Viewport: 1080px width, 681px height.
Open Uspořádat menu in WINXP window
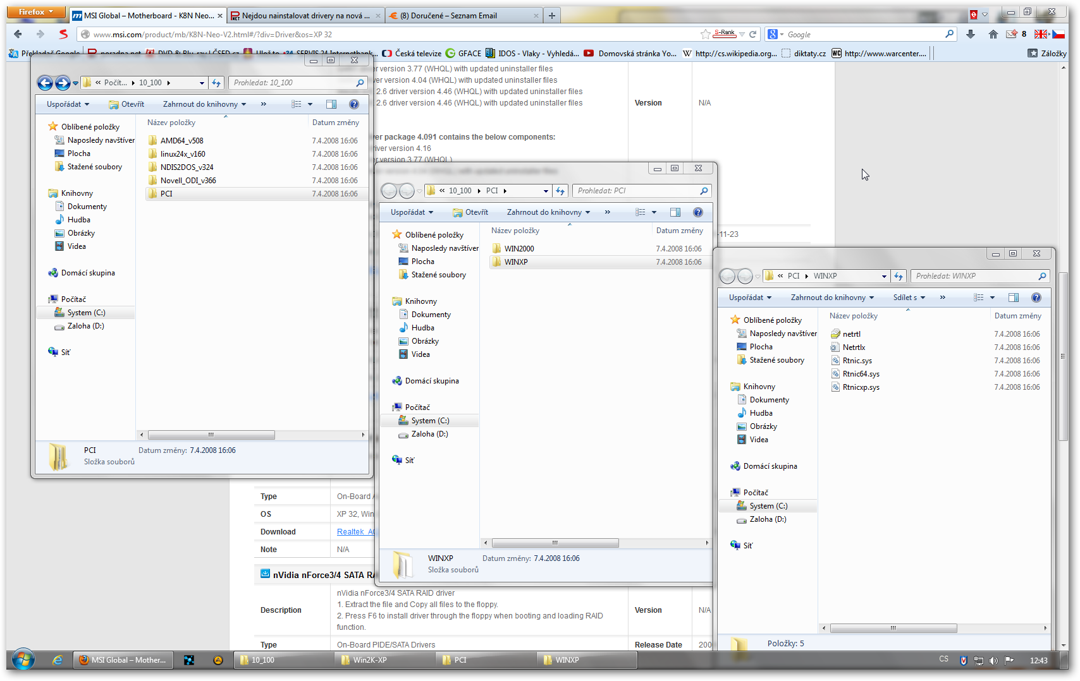click(x=750, y=298)
